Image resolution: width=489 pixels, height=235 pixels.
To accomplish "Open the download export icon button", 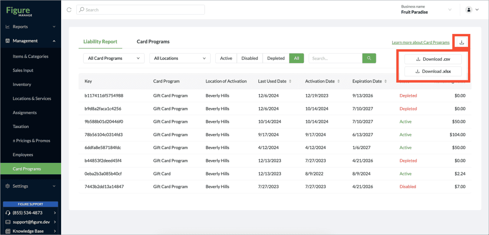I will [x=462, y=42].
